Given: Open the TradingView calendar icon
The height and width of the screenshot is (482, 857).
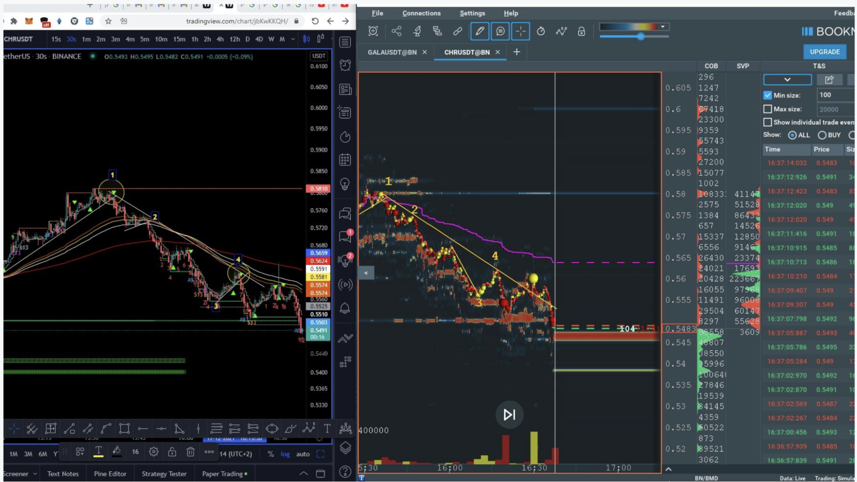Looking at the screenshot, I should [x=345, y=160].
